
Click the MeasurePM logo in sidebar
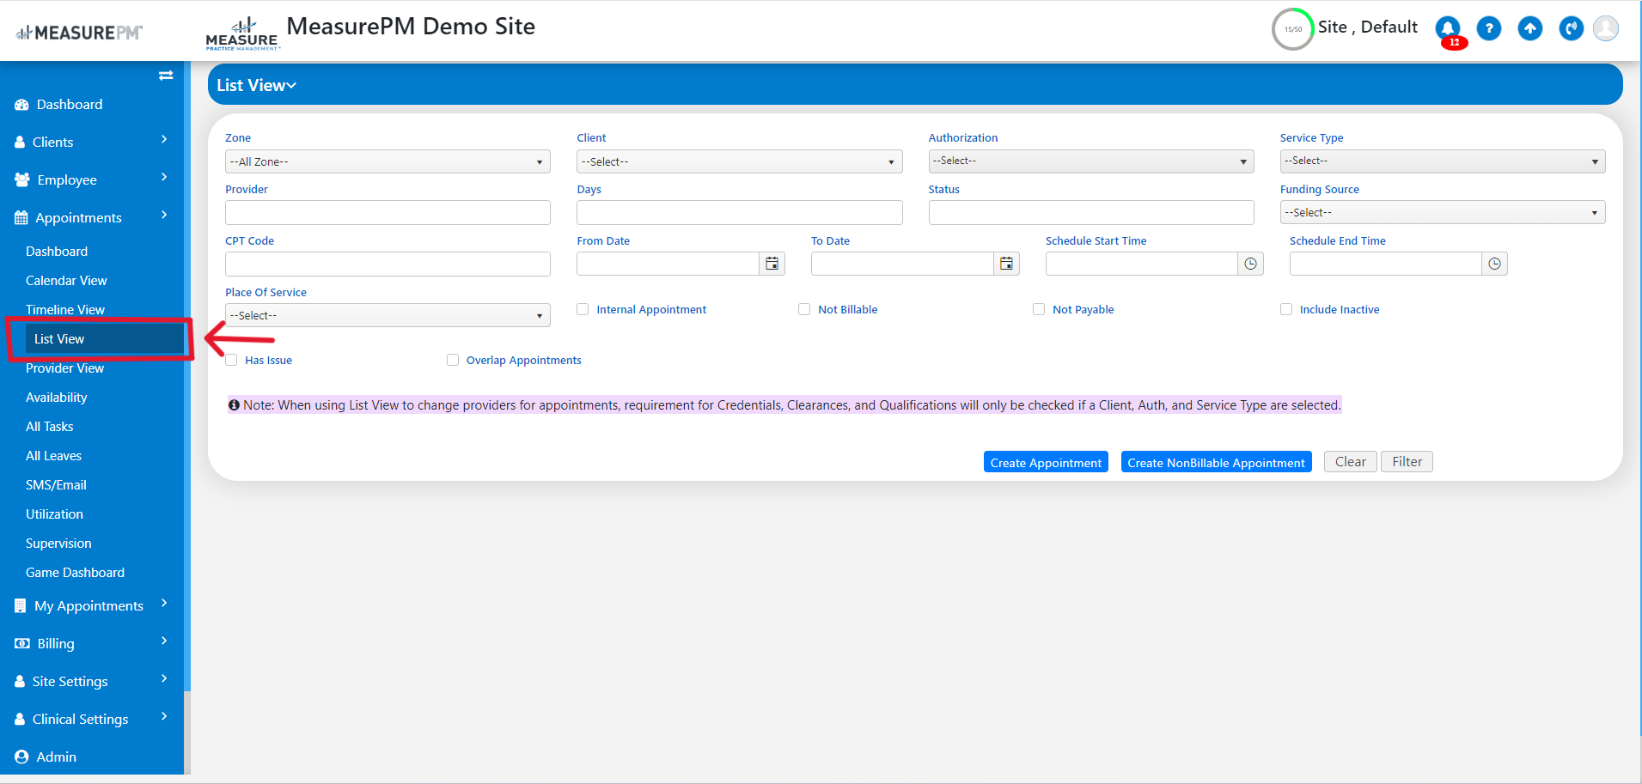79,33
